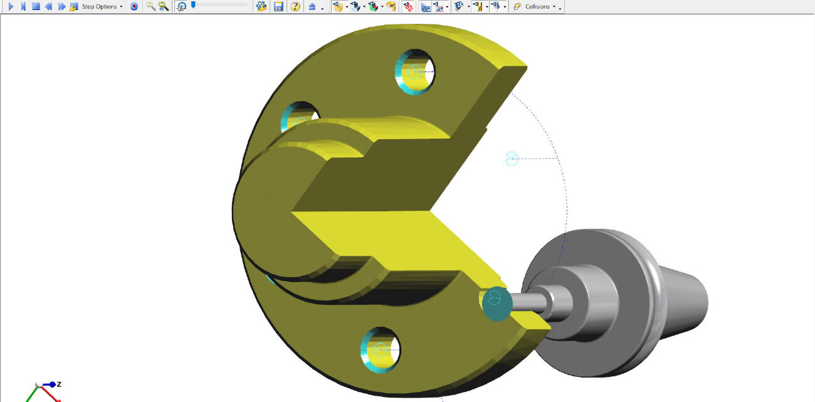Click the blue triangle view icon

[426, 6]
